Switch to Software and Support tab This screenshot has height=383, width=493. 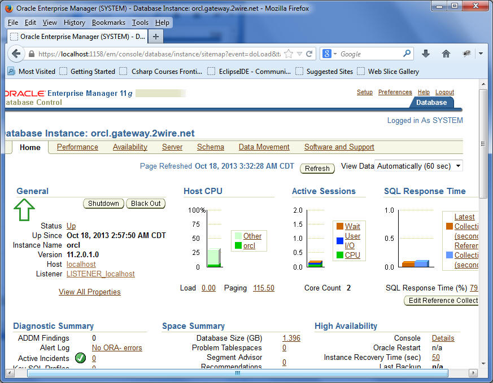[339, 147]
